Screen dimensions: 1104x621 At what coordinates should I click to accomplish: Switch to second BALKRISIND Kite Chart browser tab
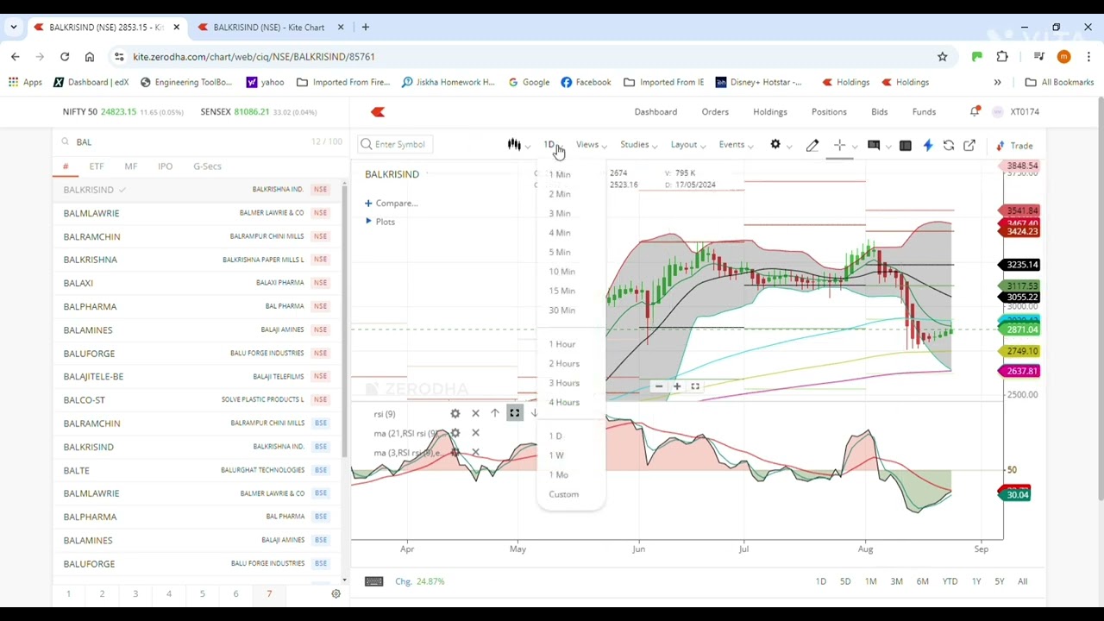(x=269, y=28)
